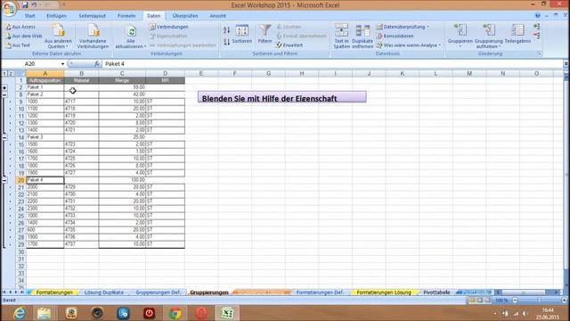Open the Gruppieren dropdown
Viewport: 570px width, 321px height.
(x=460, y=37)
